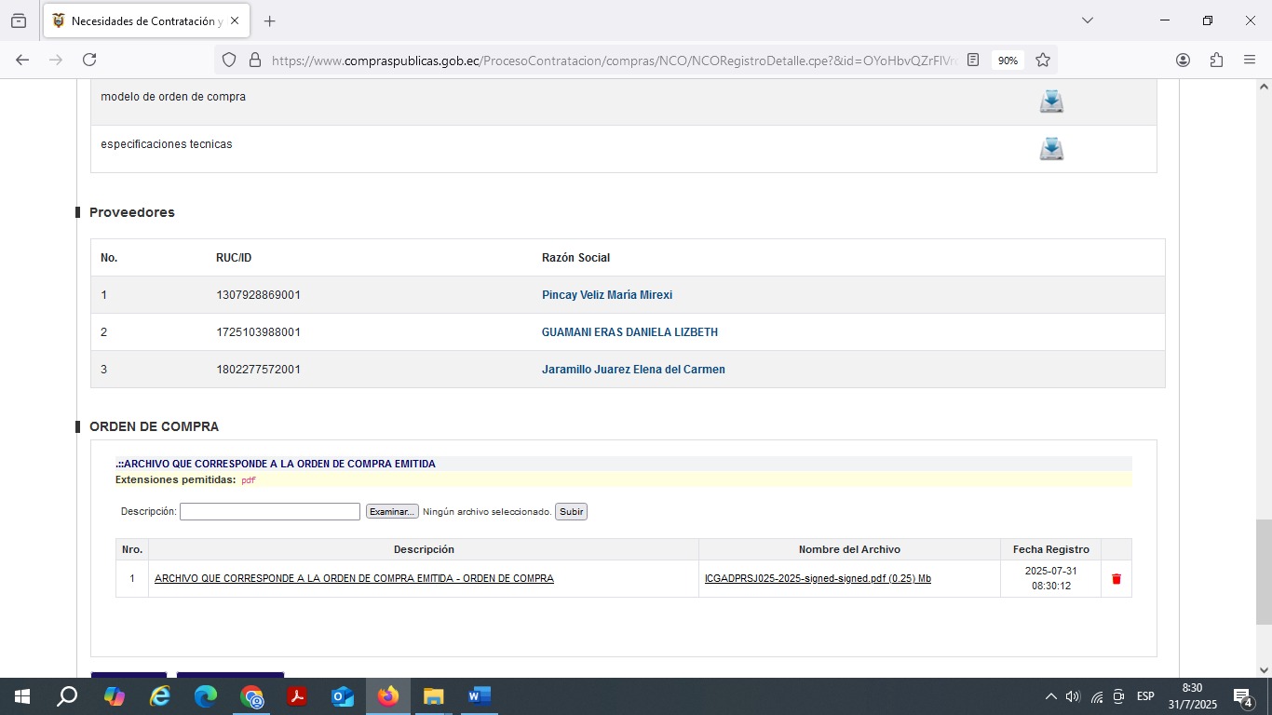Open Word from the taskbar
Image resolution: width=1272 pixels, height=715 pixels.
(479, 696)
